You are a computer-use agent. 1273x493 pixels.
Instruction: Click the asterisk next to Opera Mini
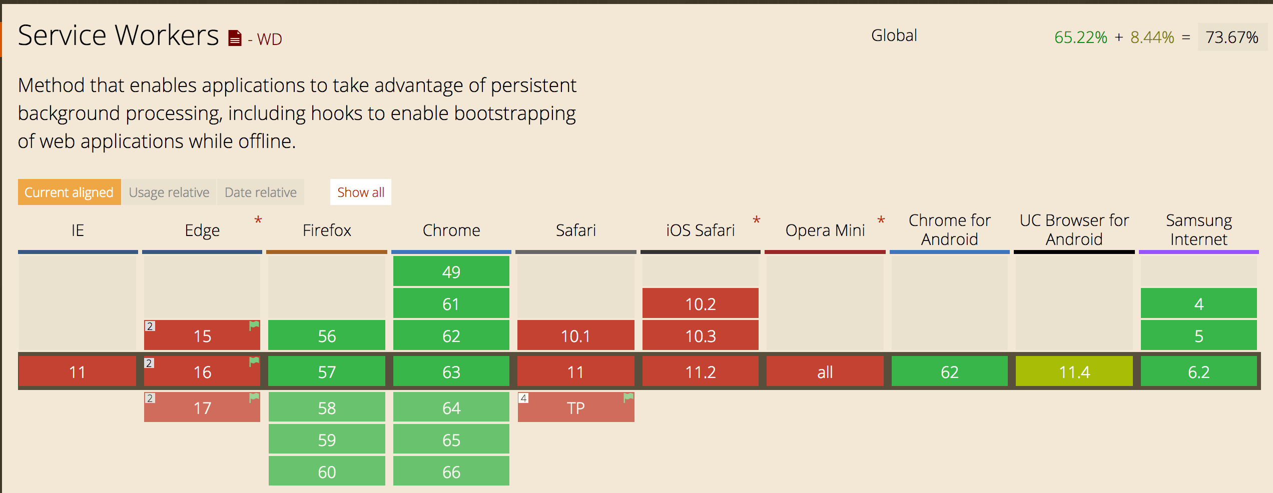click(881, 221)
